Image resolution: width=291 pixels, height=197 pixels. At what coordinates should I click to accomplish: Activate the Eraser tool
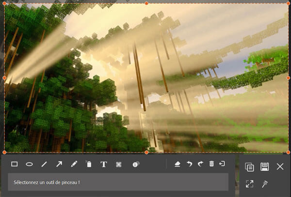178,164
